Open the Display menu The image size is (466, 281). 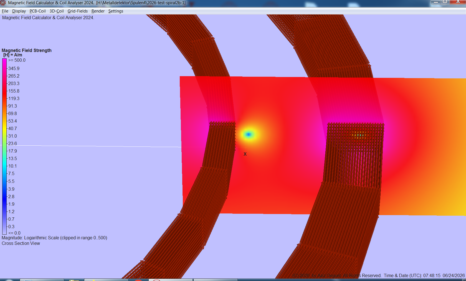pos(19,11)
